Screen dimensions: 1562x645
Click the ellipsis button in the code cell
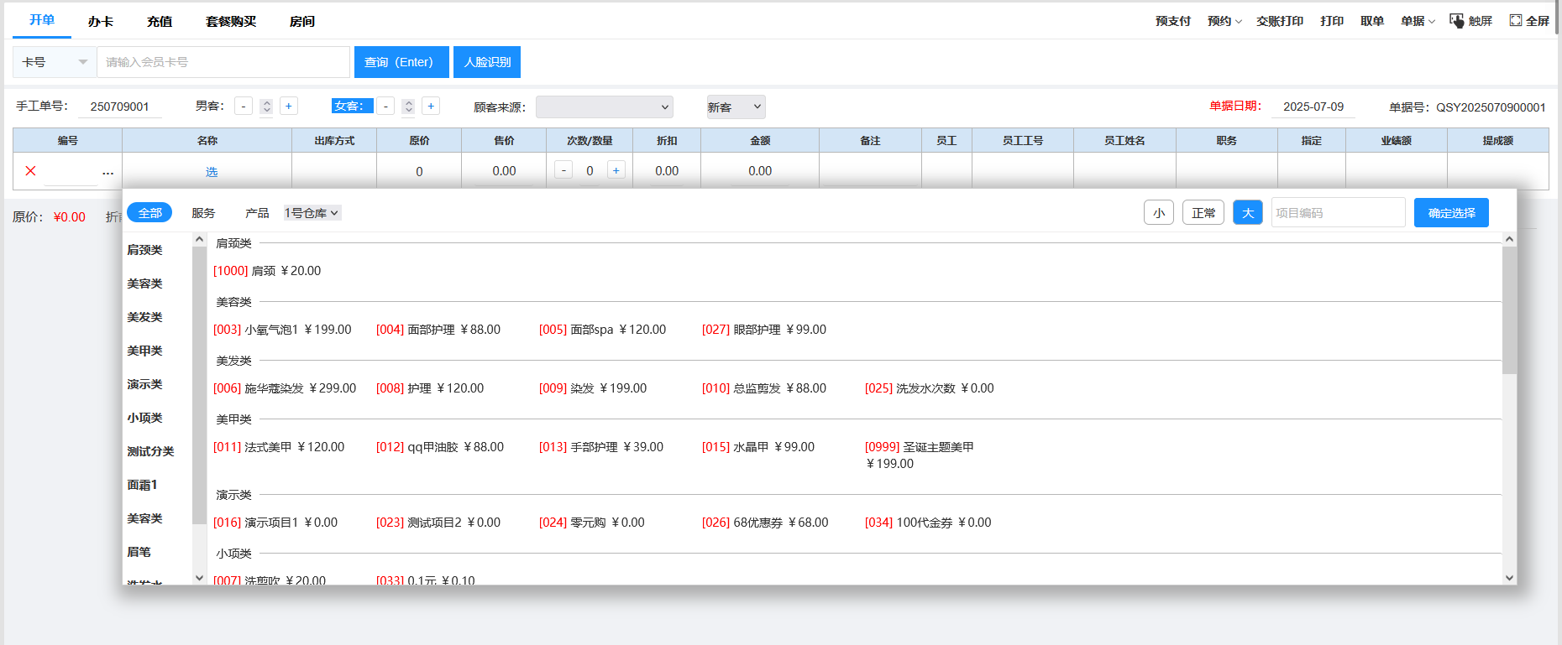point(107,172)
